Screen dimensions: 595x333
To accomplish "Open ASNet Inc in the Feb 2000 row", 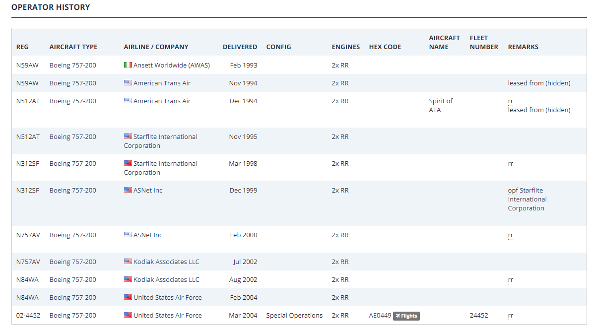I will click(147, 235).
